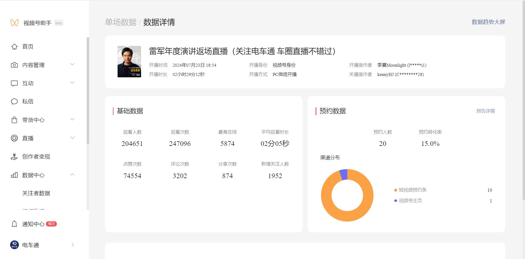Expand the 互动 submenu chevron
The image size is (525, 259).
click(x=72, y=83)
